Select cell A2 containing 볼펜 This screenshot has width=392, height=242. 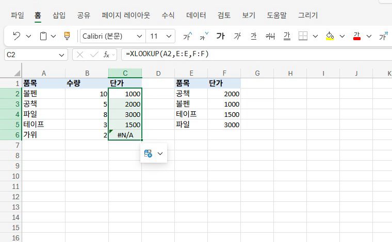(x=44, y=94)
